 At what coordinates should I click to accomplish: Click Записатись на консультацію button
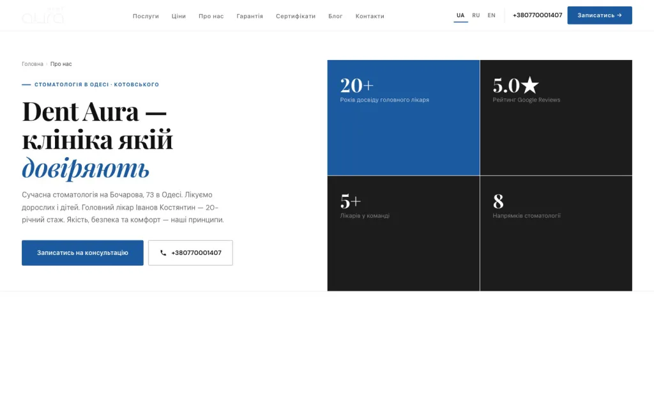point(82,253)
